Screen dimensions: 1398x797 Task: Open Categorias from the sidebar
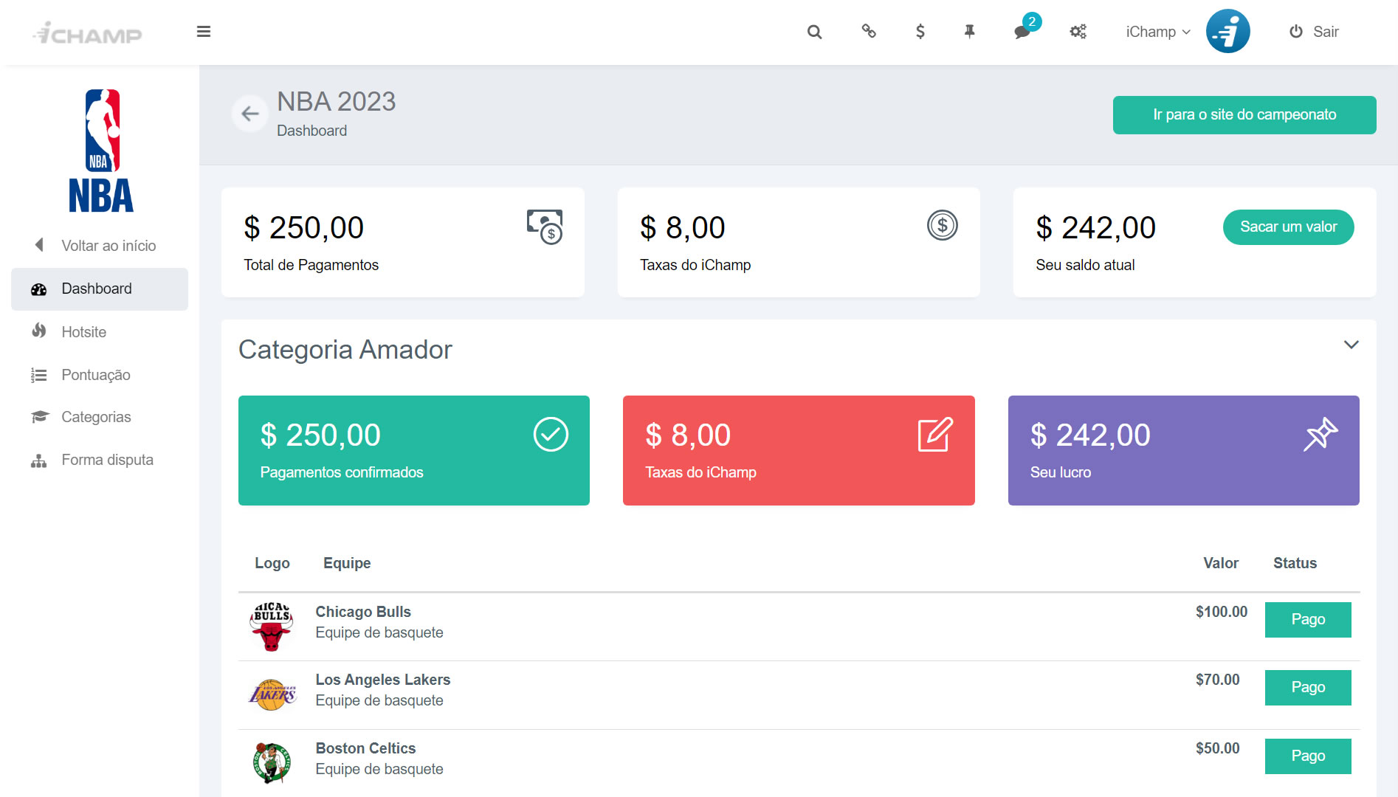[x=100, y=417]
